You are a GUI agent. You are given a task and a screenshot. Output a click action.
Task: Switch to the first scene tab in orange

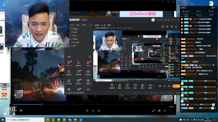coord(72,25)
